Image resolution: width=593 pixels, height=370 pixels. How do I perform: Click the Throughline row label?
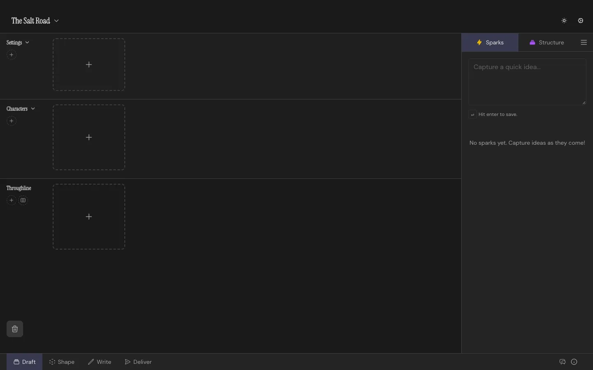click(19, 188)
